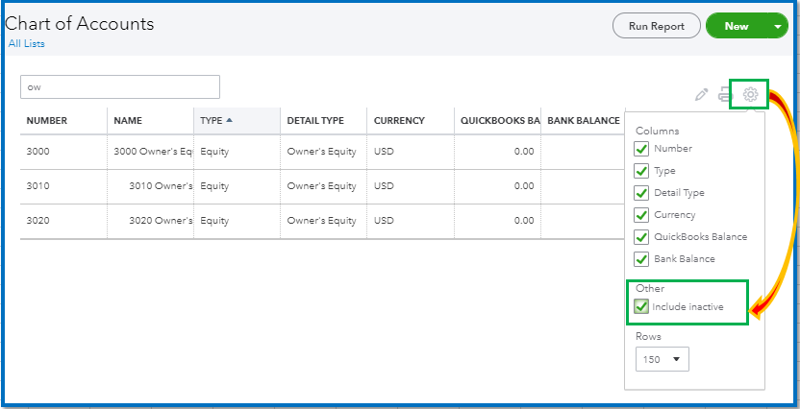
Task: Toggle the Currency column checkbox
Action: click(x=641, y=215)
